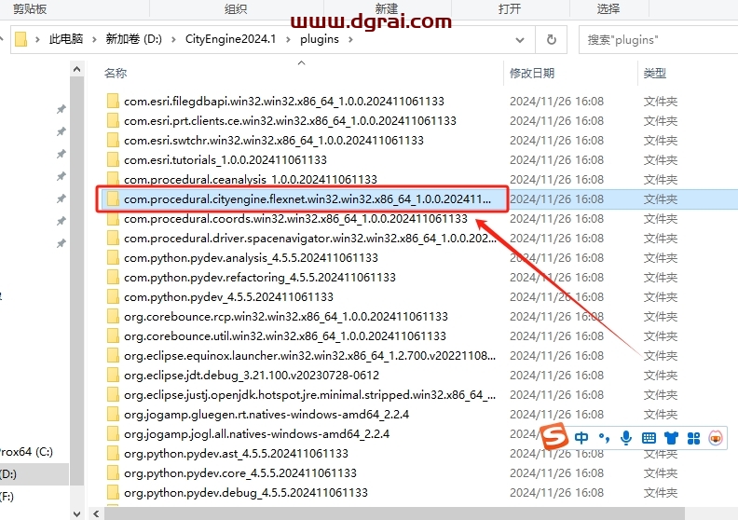The image size is (738, 520).
Task: Start voice input with microphone icon
Action: point(625,437)
